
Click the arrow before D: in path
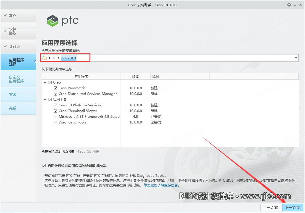(50, 58)
